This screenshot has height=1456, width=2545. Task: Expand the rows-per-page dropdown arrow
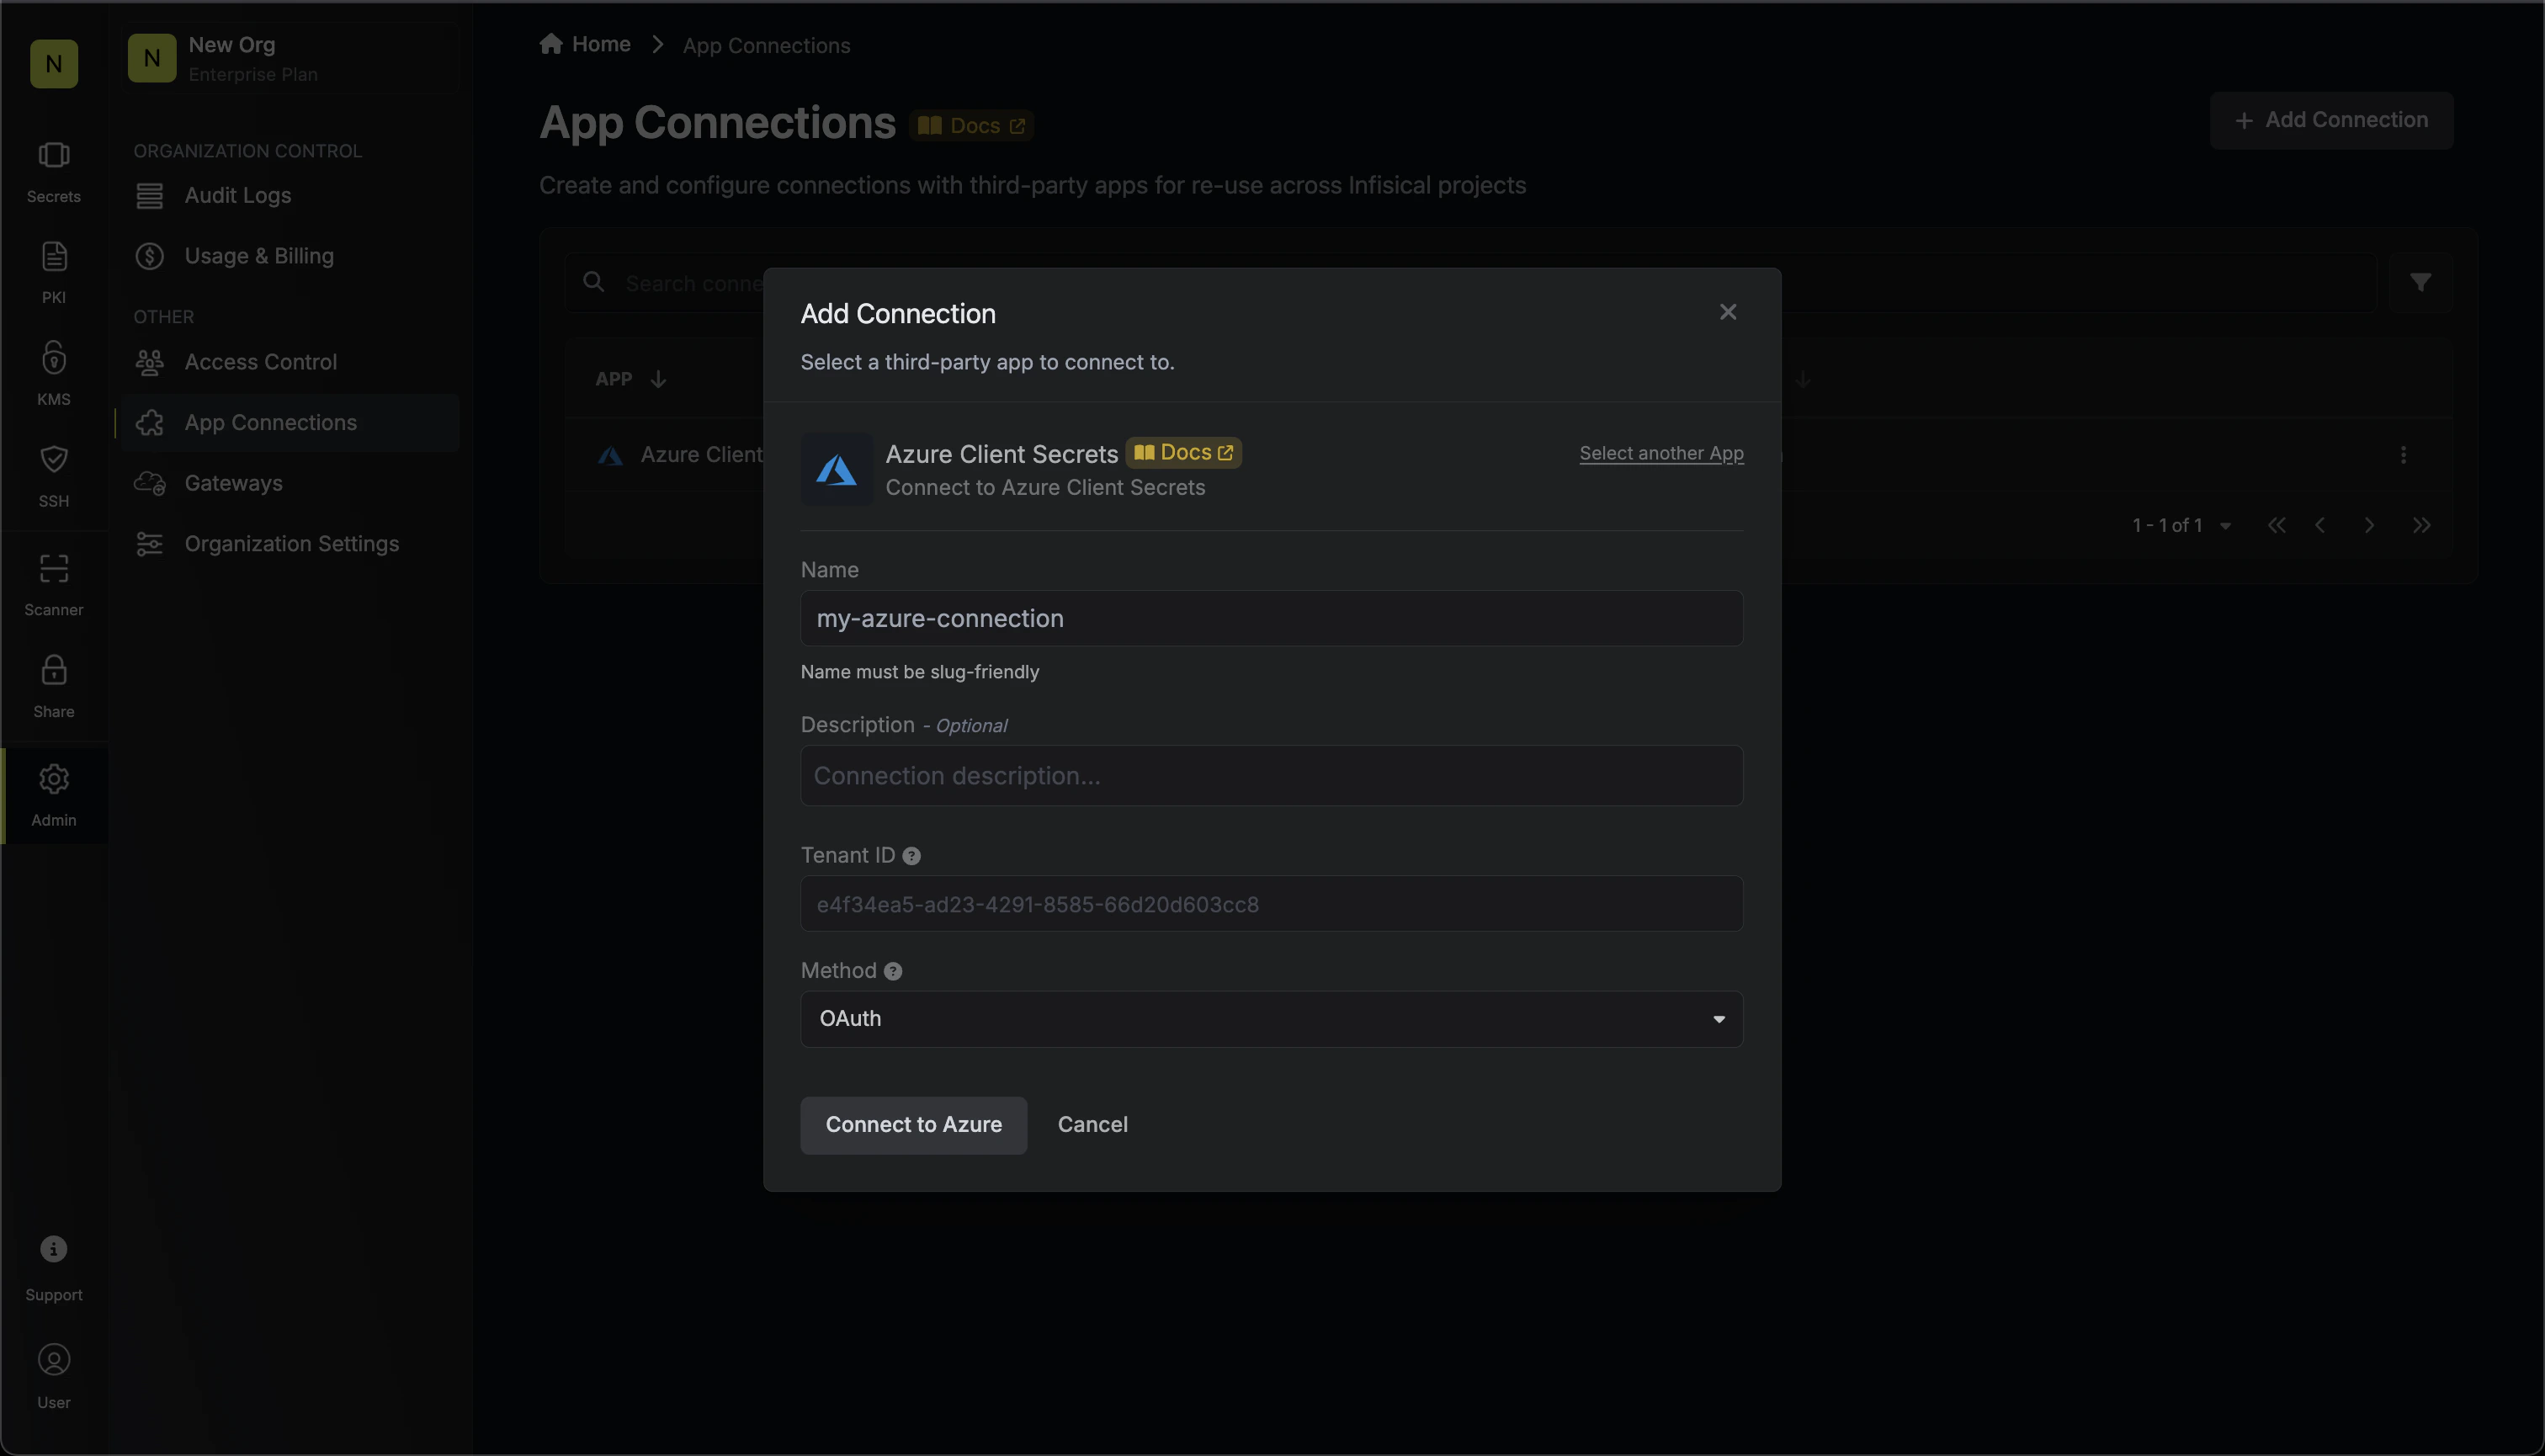click(2226, 526)
